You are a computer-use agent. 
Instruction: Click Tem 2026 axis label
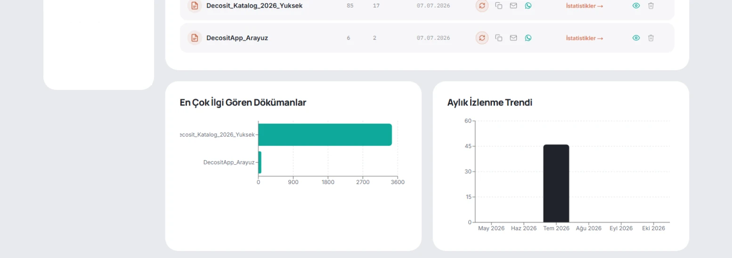point(556,228)
